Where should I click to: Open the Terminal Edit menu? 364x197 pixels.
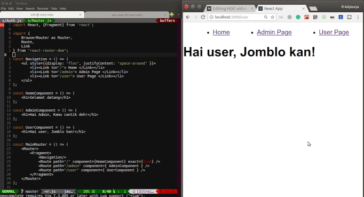point(11,9)
